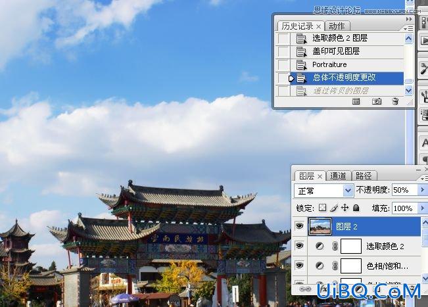
Task: Select history state 总体不透明度更改
Action: tap(347, 78)
